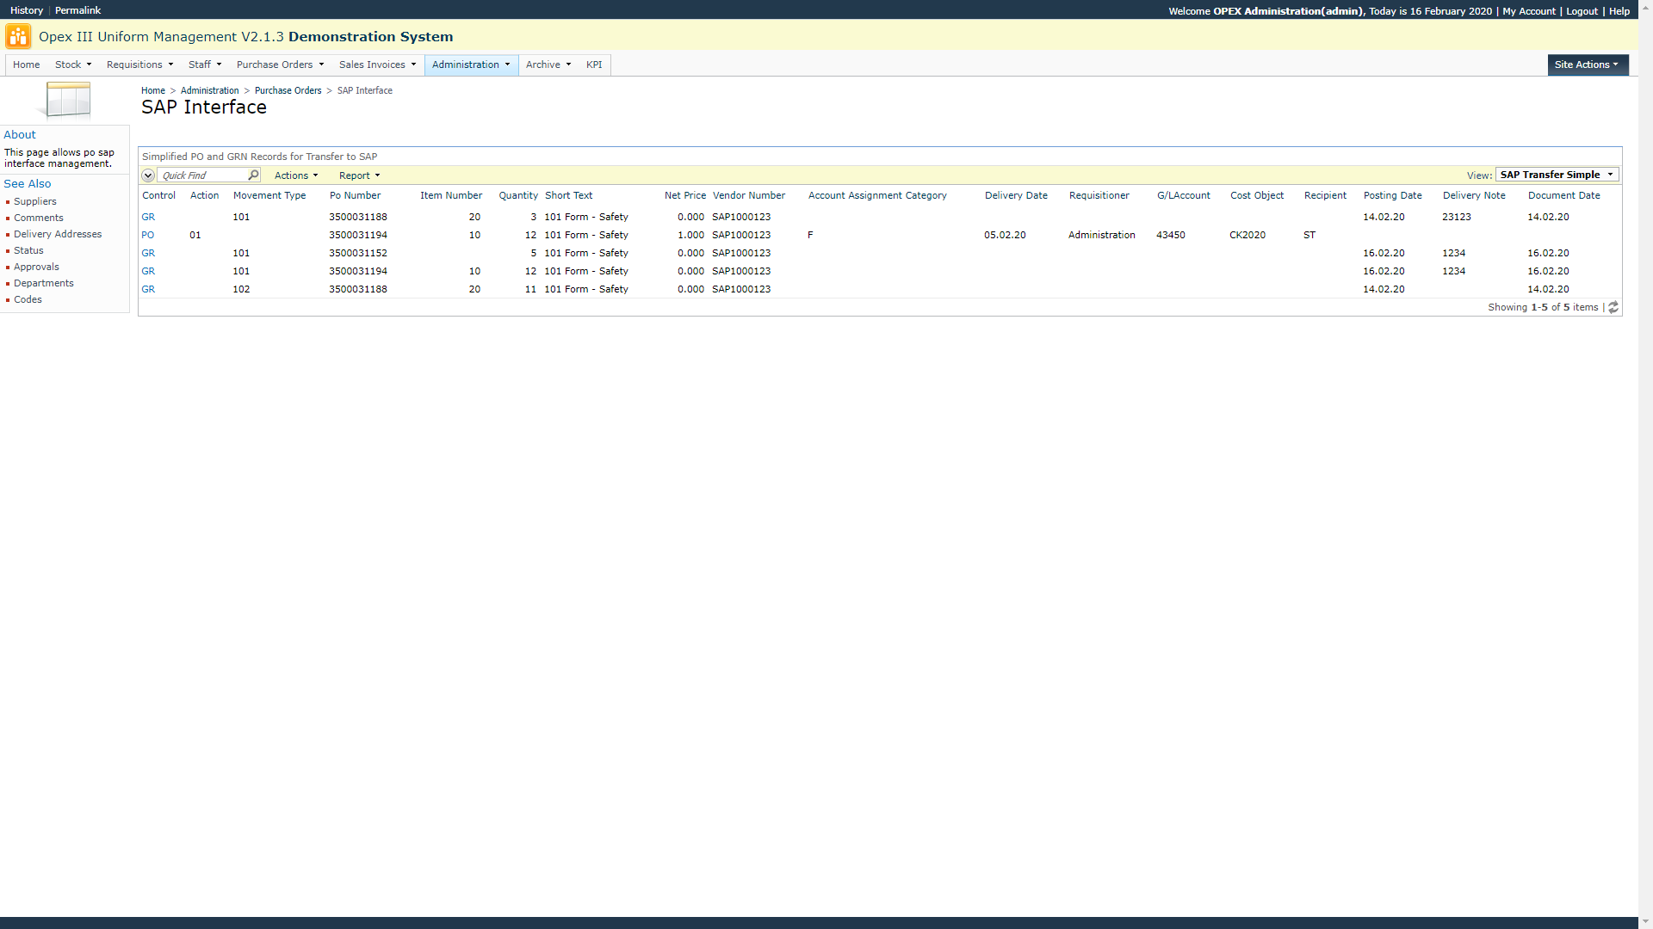
Task: Click the Quick Find magnifier icon
Action: (253, 175)
